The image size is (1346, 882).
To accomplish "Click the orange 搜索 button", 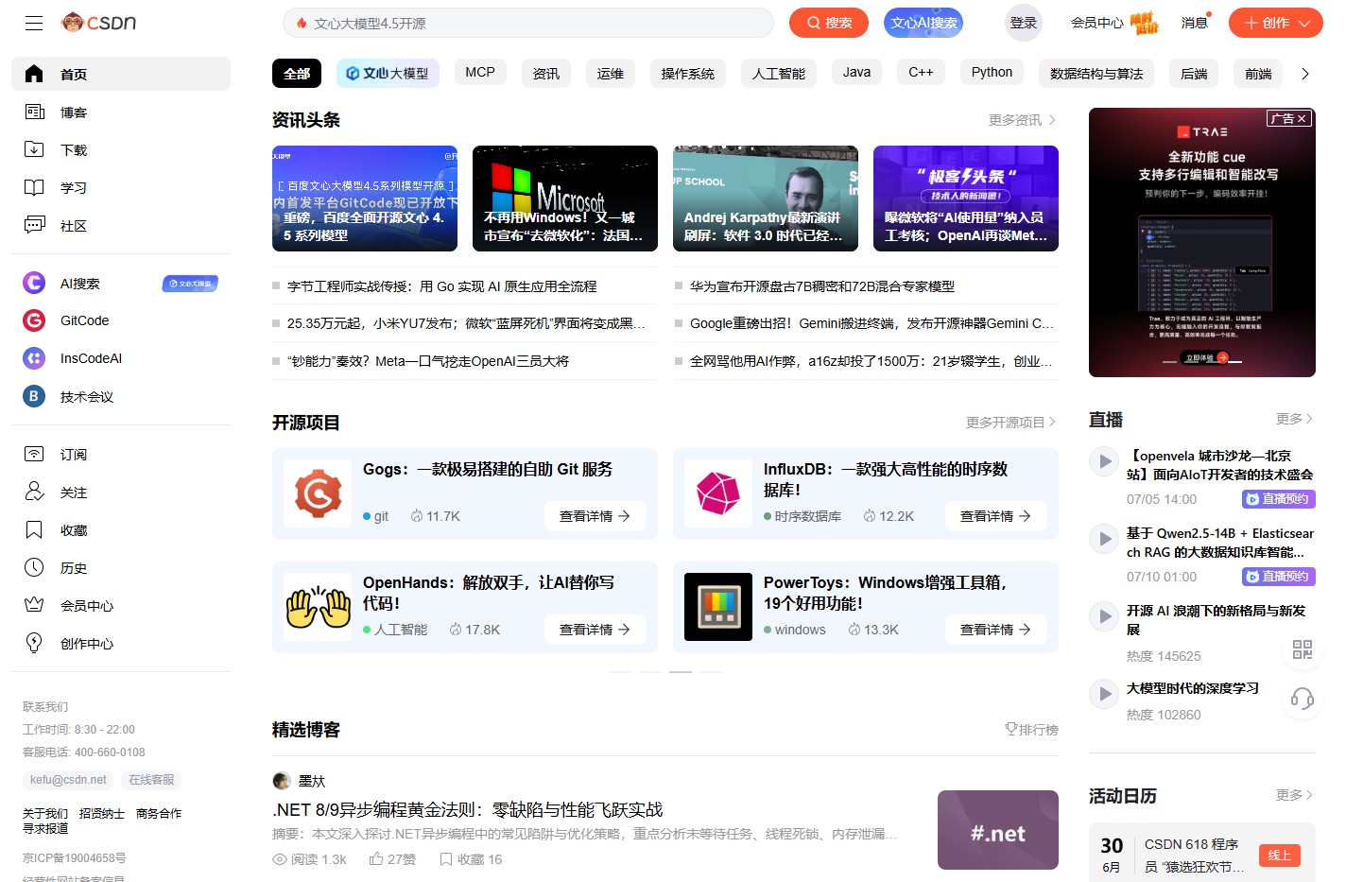I will click(829, 23).
